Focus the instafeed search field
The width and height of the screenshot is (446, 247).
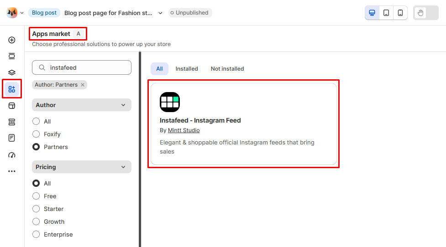click(x=82, y=67)
